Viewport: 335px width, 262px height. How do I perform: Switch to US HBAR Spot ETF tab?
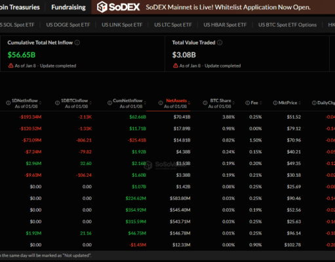[x=225, y=25]
